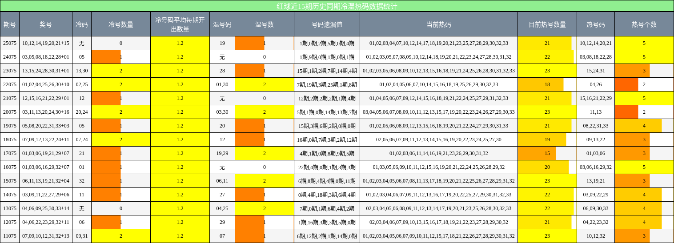Click hot count 19 in row 18075
Image resolution: width=674 pixels, height=243 pixels.
[547, 139]
